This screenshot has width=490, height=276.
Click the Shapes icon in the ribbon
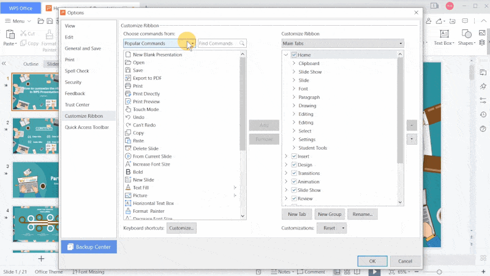tap(466, 34)
